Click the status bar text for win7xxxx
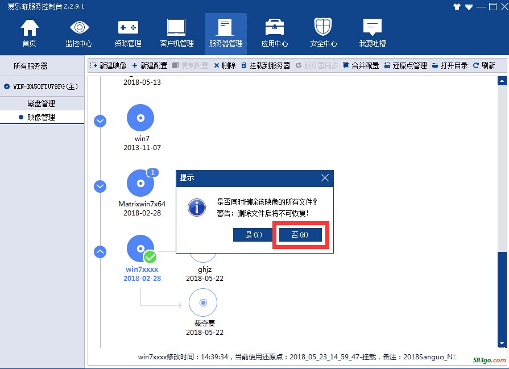 pos(297,357)
